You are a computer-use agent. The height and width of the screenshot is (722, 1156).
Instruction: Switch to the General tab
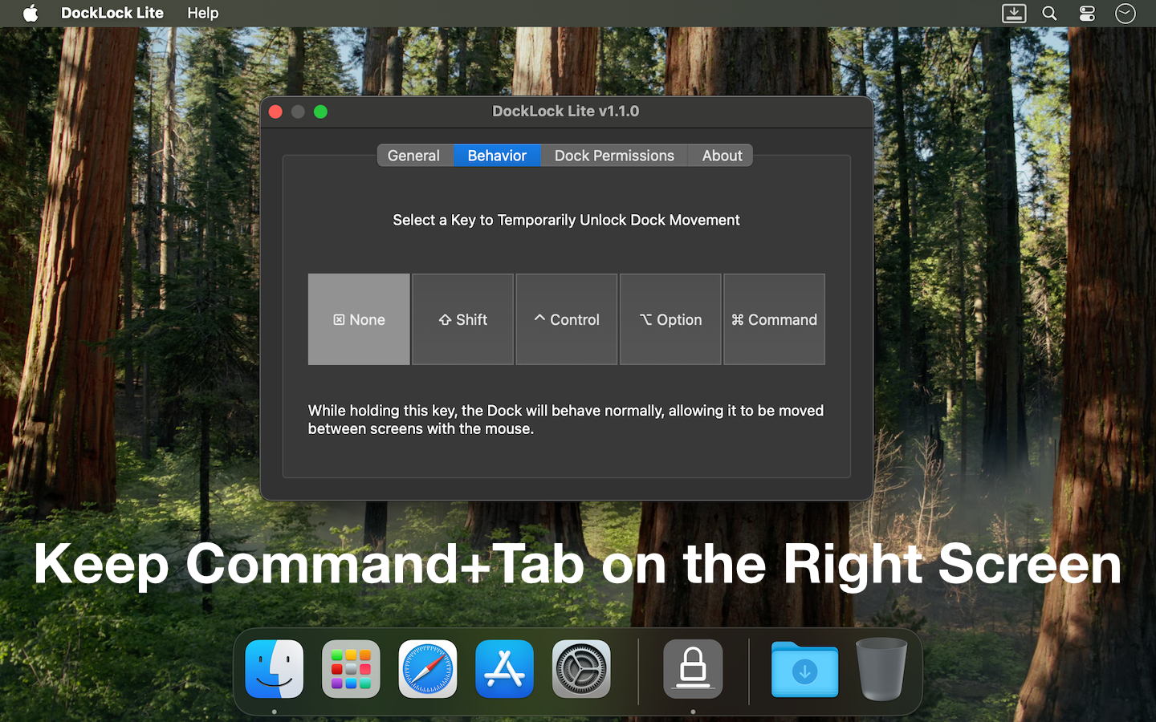tap(414, 156)
